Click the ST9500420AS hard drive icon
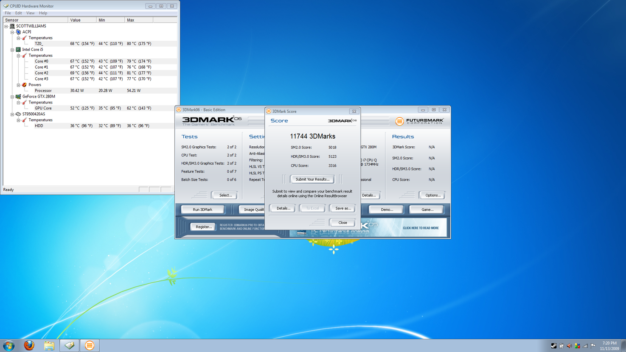626x352 pixels. tap(18, 114)
